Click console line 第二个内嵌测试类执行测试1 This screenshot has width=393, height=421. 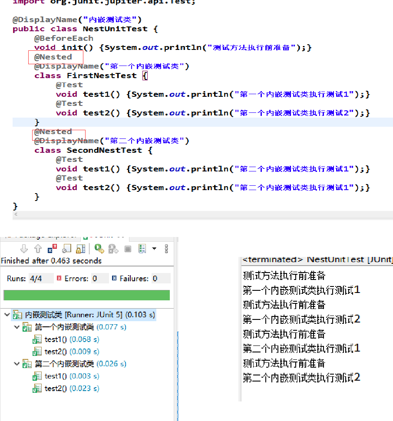301,349
